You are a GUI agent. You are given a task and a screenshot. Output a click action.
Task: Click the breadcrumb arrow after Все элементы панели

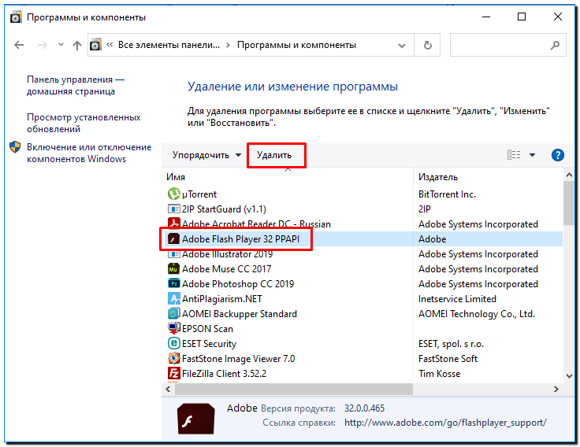[228, 45]
